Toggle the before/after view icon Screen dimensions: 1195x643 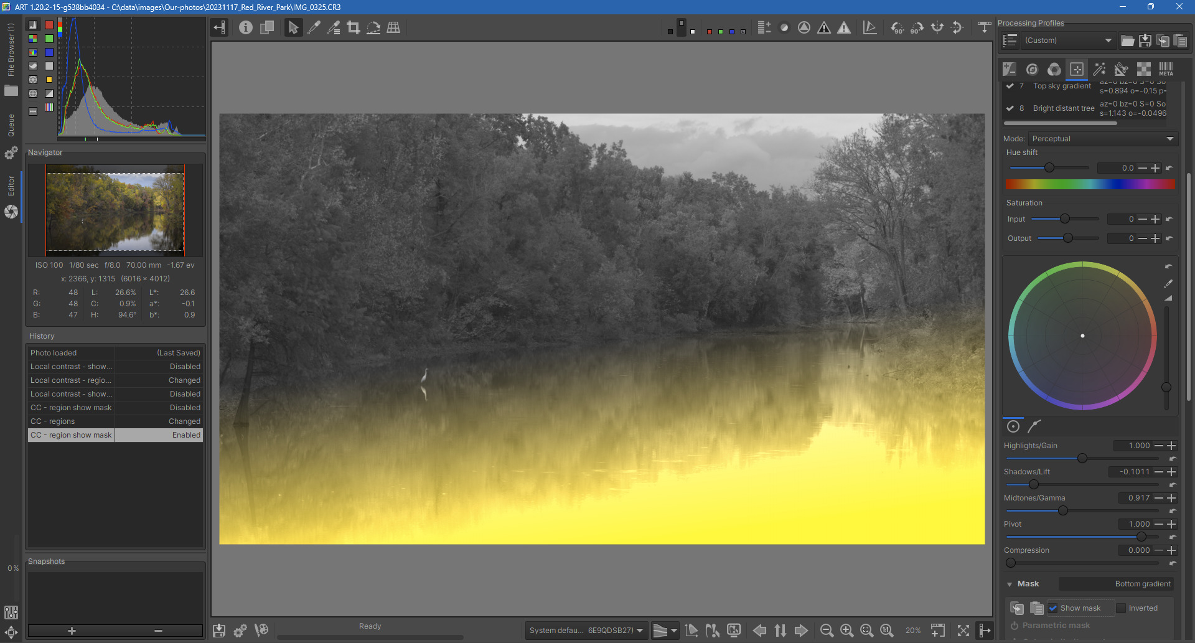(267, 27)
